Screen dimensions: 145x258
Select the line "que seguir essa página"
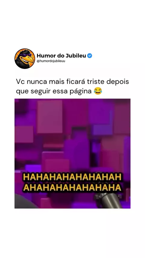tap(54, 91)
